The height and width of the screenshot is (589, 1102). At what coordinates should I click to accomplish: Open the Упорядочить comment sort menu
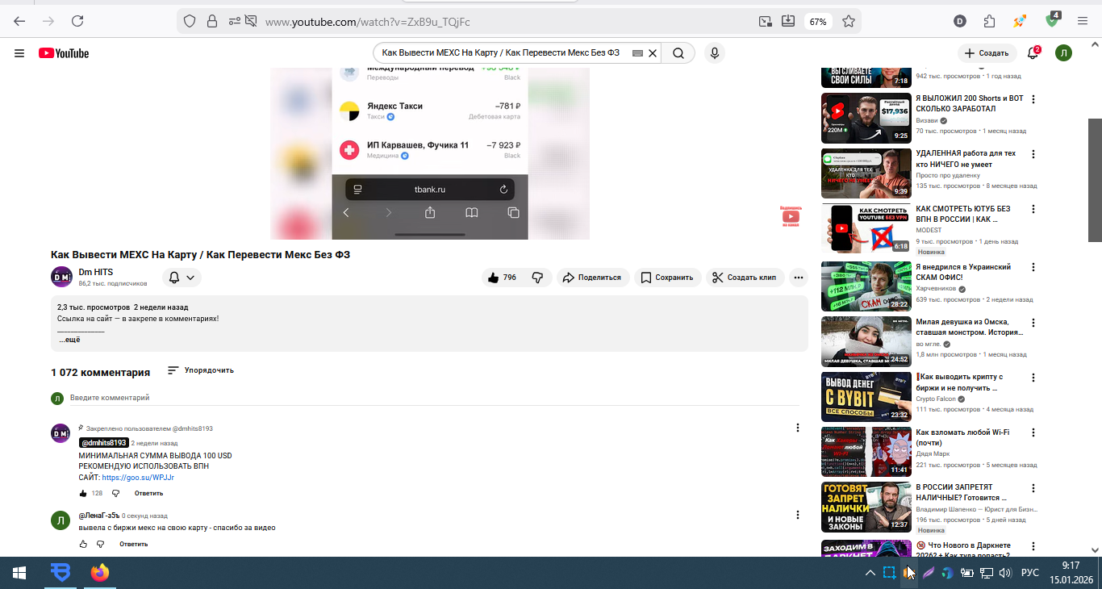tap(201, 370)
